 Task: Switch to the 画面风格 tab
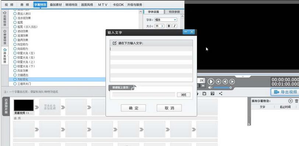point(87,5)
